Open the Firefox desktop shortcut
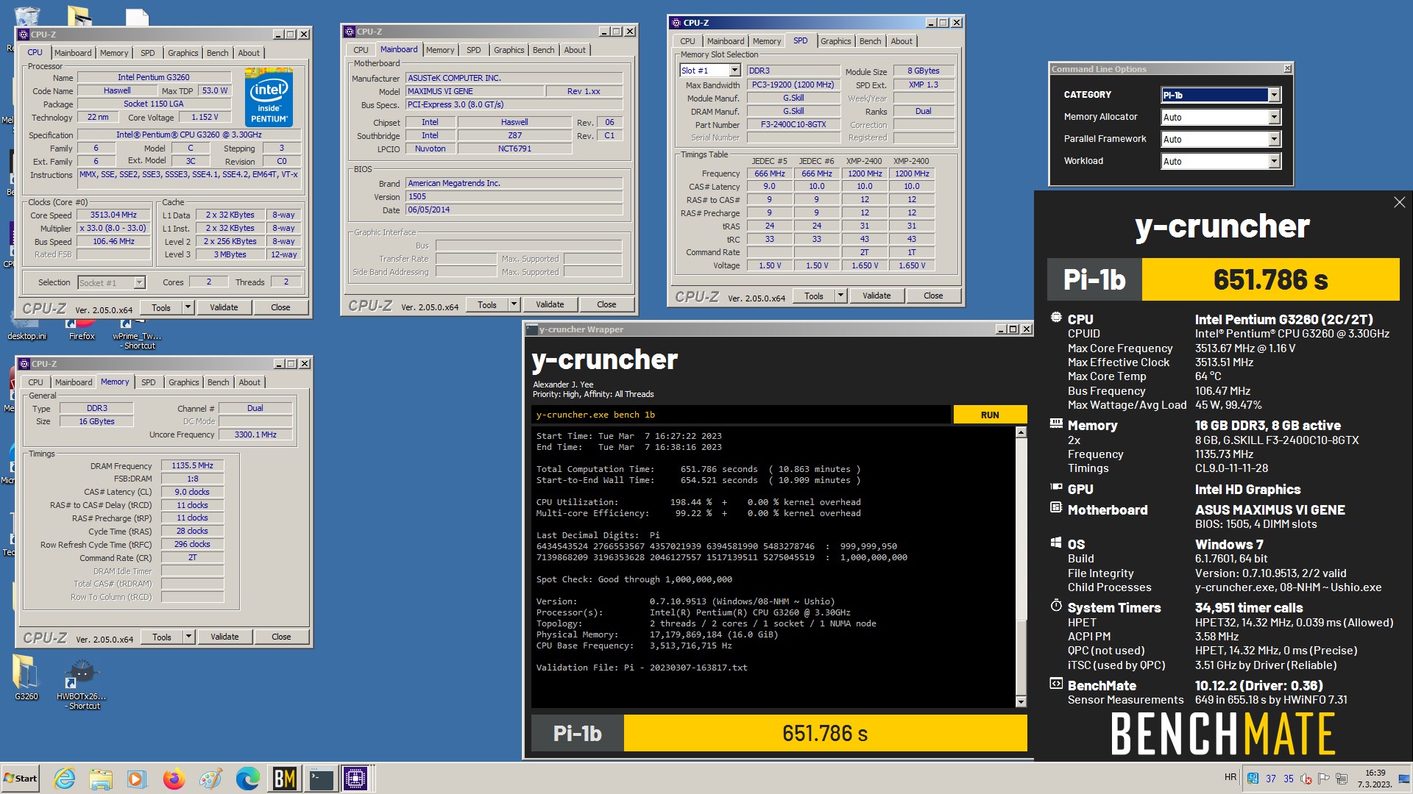This screenshot has height=794, width=1413. coord(82,329)
